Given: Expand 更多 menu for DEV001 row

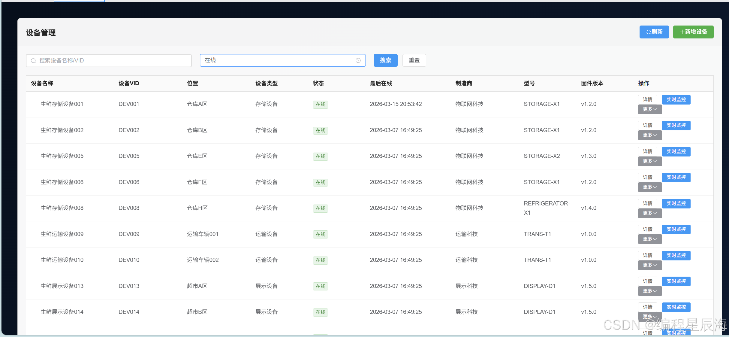Looking at the screenshot, I should point(650,109).
